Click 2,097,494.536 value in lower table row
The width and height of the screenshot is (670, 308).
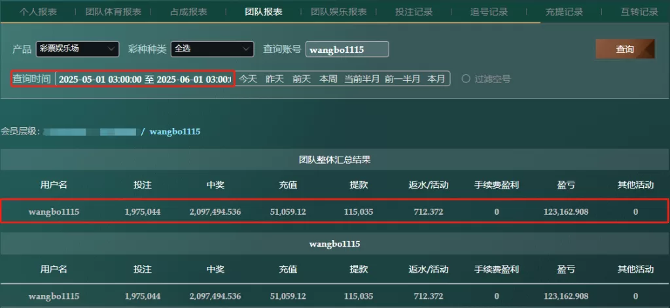pyautogui.click(x=215, y=296)
